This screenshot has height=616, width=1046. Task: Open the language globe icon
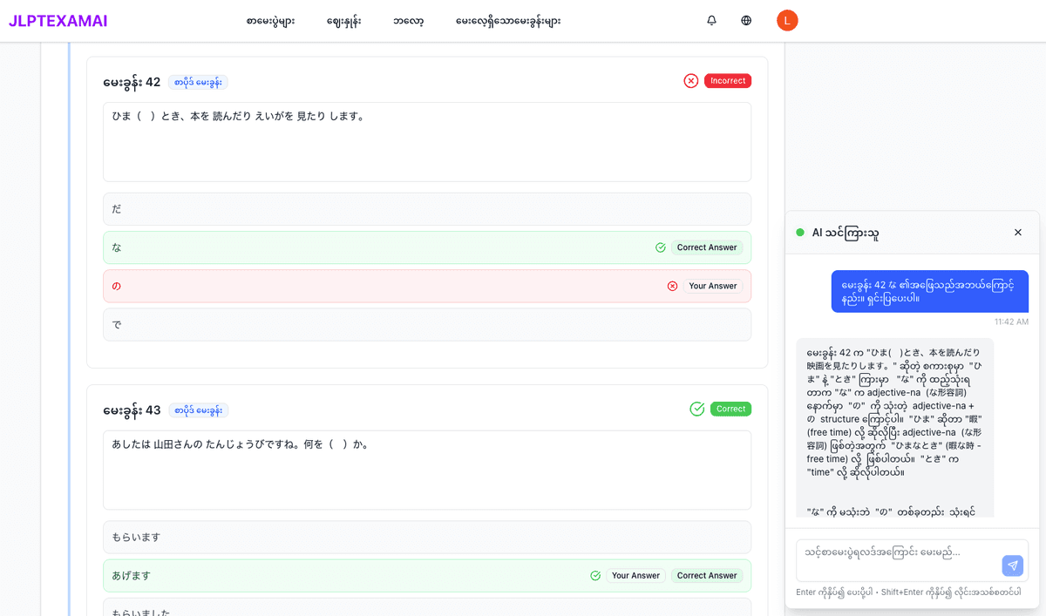tap(746, 21)
